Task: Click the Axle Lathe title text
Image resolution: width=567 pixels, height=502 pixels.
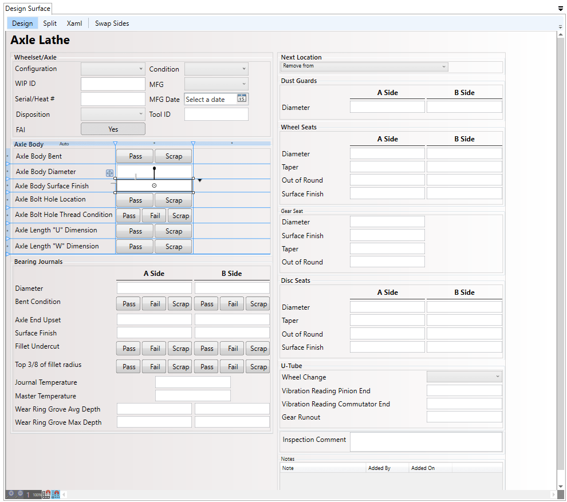Action: pyautogui.click(x=40, y=39)
